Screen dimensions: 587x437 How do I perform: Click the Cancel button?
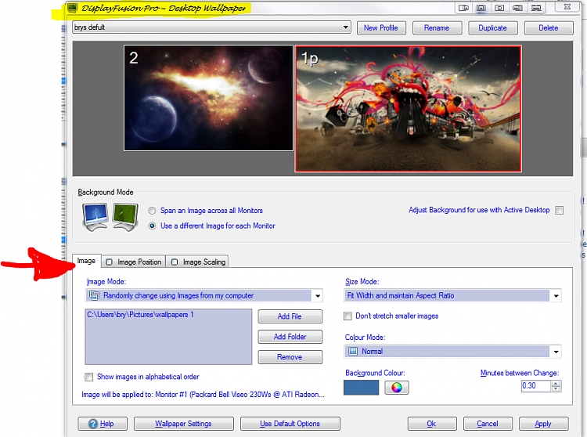tap(488, 424)
